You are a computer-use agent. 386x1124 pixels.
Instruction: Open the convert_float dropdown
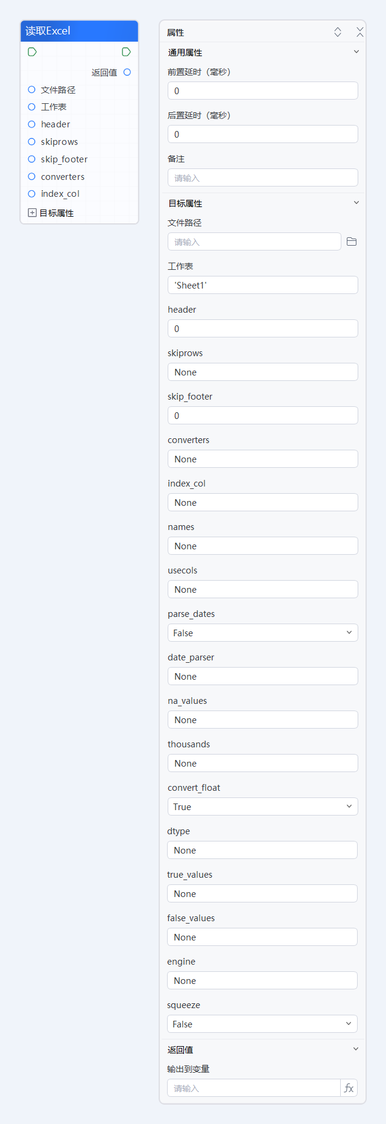(262, 806)
